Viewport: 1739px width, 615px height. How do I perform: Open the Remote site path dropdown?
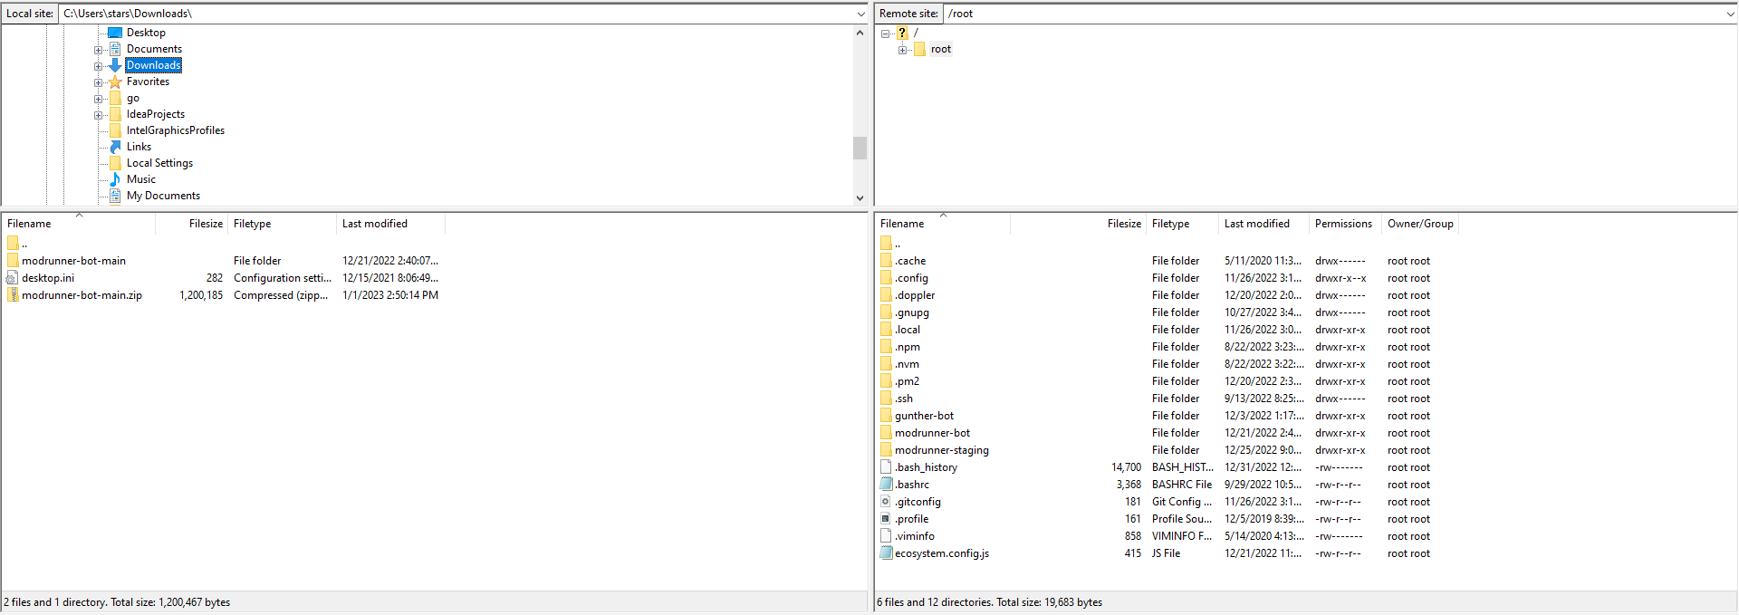coord(1730,14)
